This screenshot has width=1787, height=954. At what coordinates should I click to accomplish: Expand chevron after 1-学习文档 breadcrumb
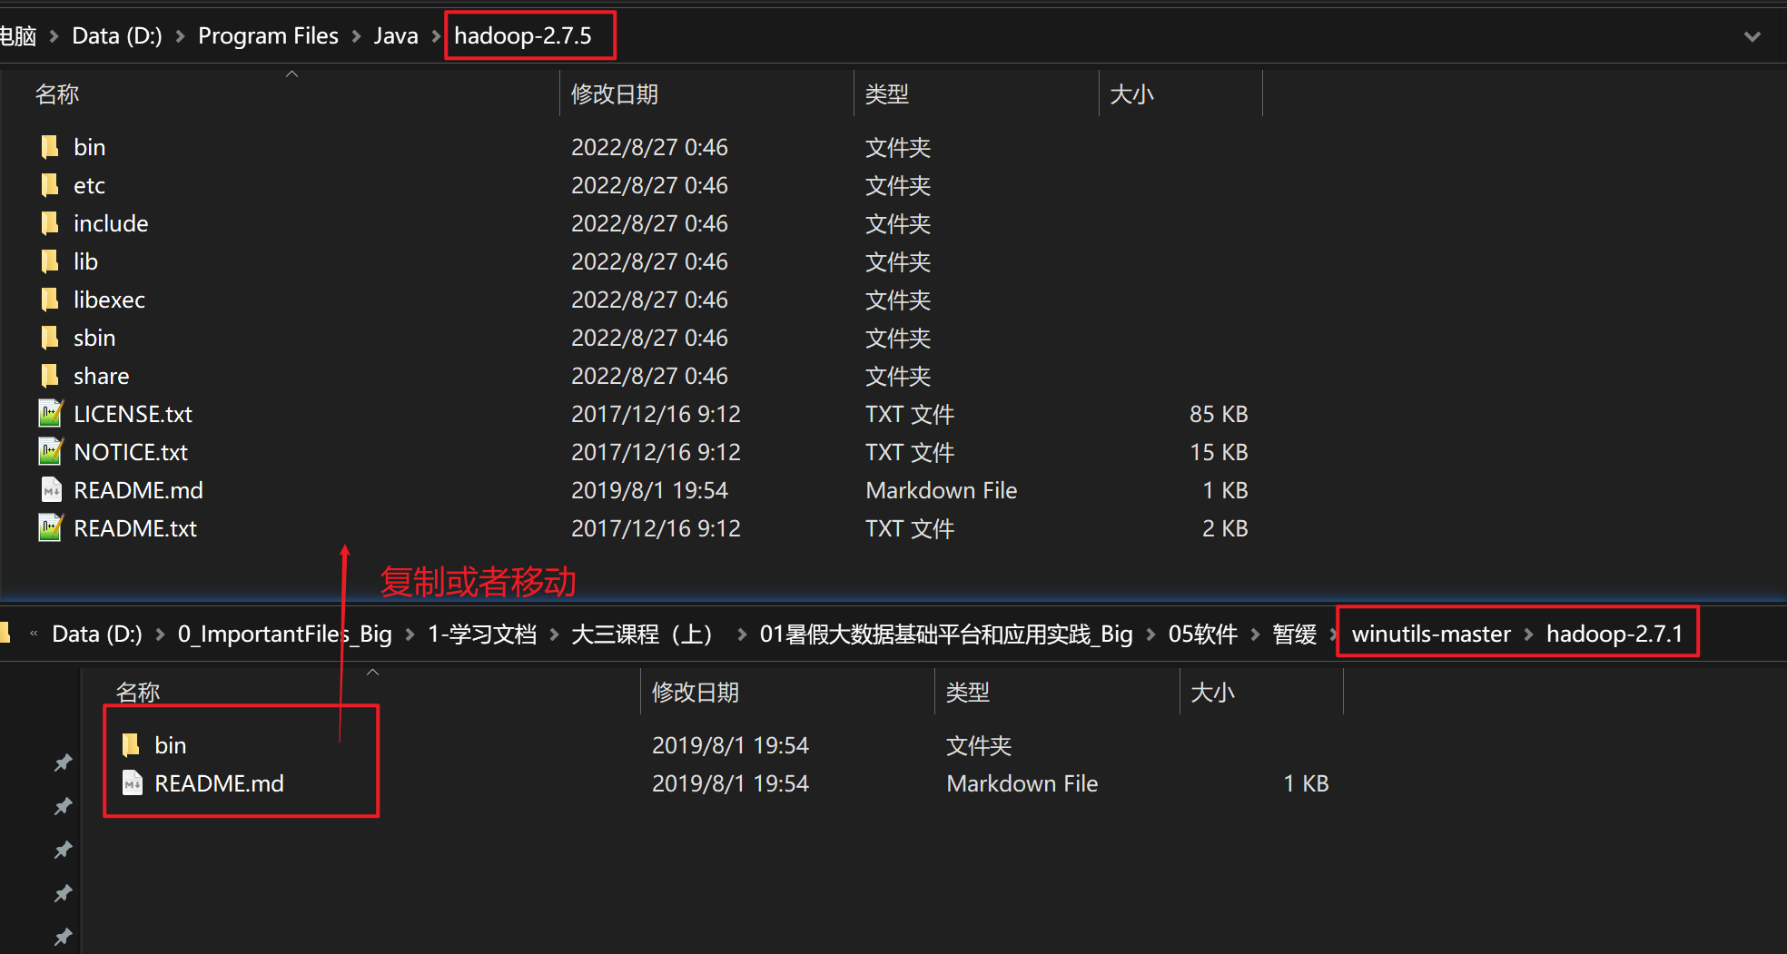[x=554, y=634]
